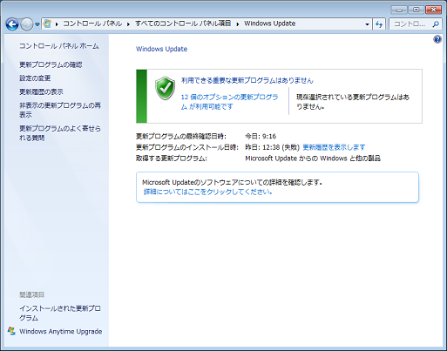The image size is (447, 351).
Task: Click 更新履歴を表示します link
Action: [334, 147]
